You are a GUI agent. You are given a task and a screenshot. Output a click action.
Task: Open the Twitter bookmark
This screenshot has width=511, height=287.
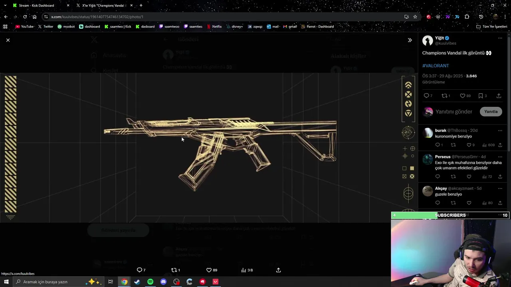(x=46, y=27)
